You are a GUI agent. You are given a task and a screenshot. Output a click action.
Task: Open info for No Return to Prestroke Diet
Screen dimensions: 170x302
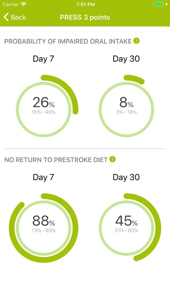point(112,159)
